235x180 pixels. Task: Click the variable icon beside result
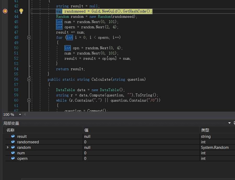tap(13, 136)
